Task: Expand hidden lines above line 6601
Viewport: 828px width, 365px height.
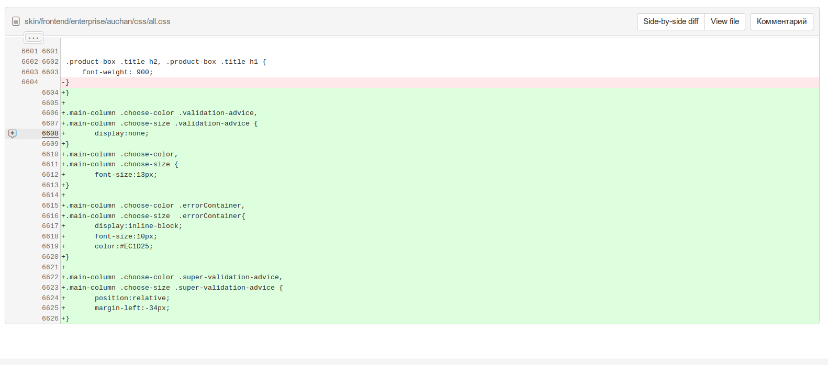Action: pos(33,38)
